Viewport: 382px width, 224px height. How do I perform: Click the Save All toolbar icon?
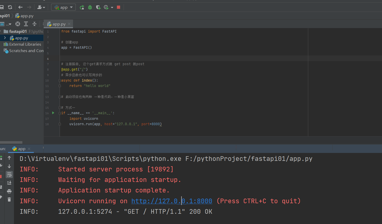2,7
